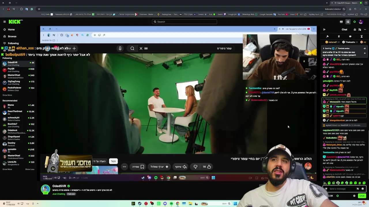369x207 pixels.
Task: Open the three-dot menu in the video
Action: [x=124, y=167]
